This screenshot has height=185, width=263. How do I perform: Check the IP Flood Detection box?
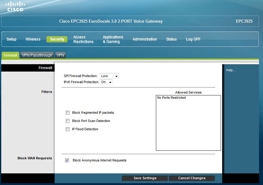pyautogui.click(x=68, y=129)
